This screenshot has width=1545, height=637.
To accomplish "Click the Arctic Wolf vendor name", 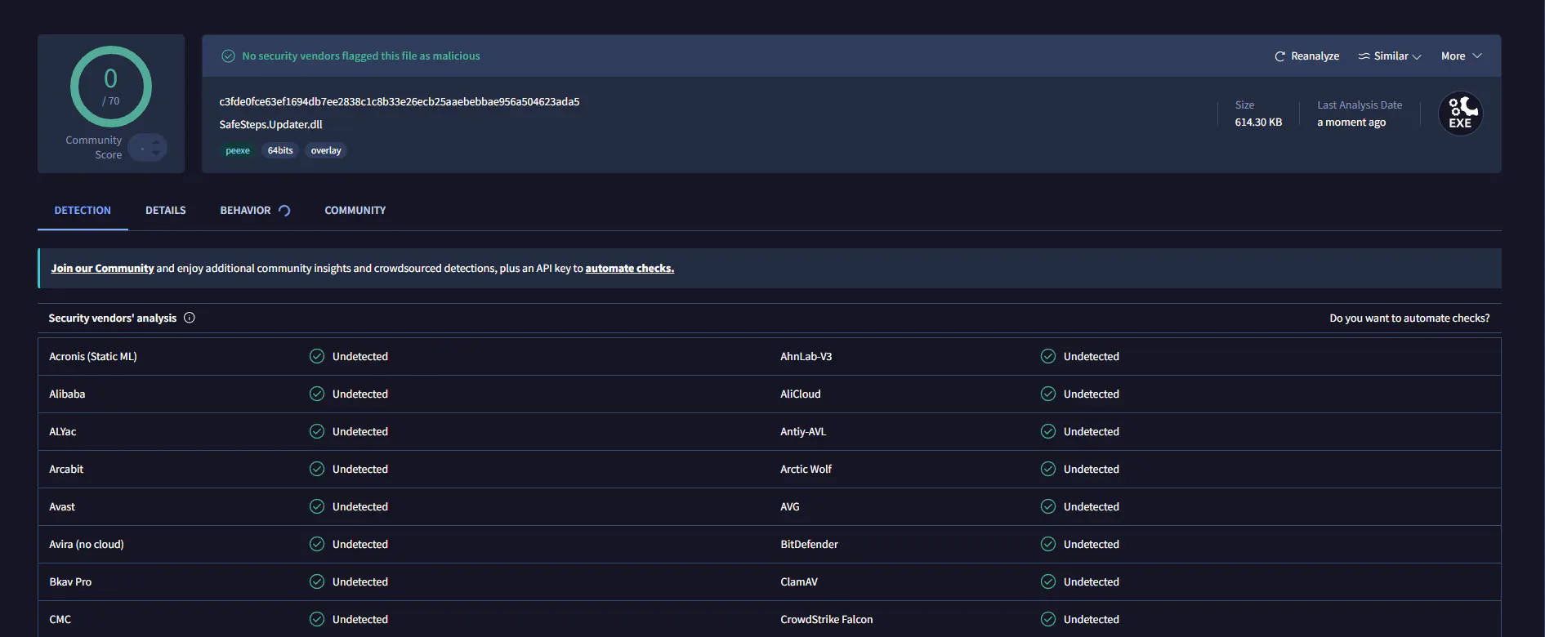I will [x=806, y=470].
